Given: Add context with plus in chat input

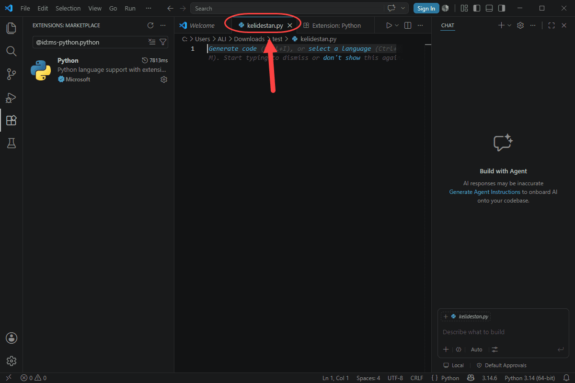Looking at the screenshot, I should tap(446, 349).
